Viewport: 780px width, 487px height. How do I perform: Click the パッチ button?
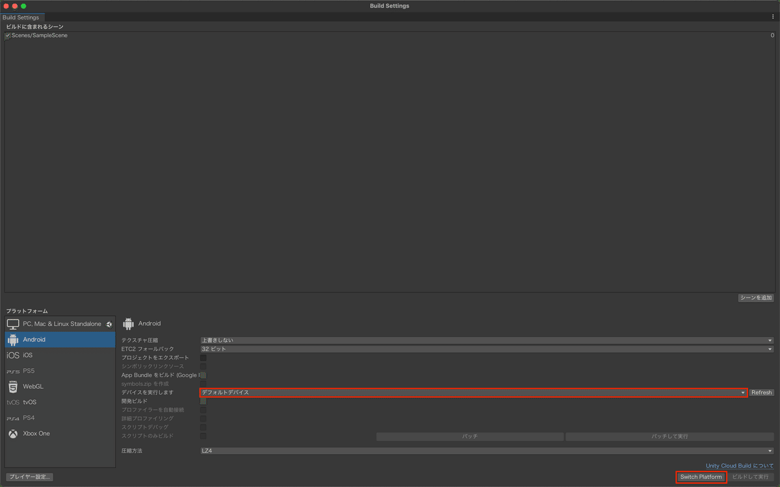470,437
